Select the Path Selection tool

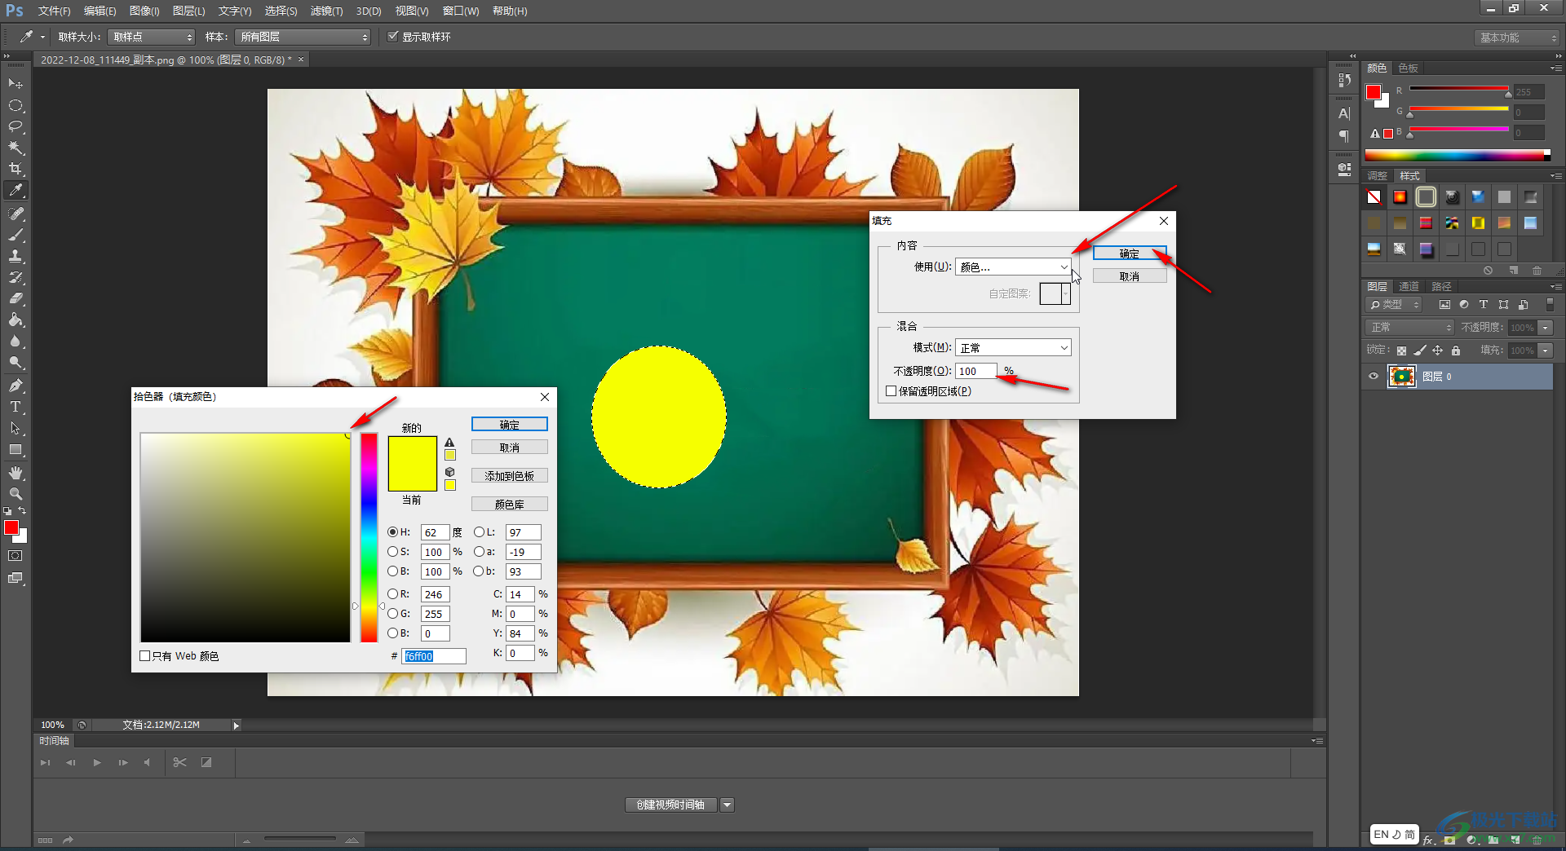click(x=15, y=428)
